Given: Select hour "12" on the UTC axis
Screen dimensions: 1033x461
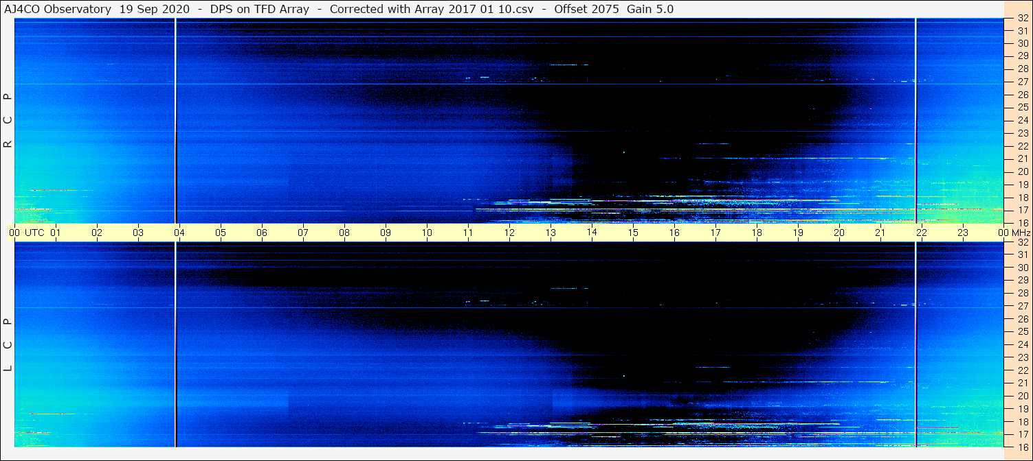Looking at the screenshot, I should [x=509, y=233].
